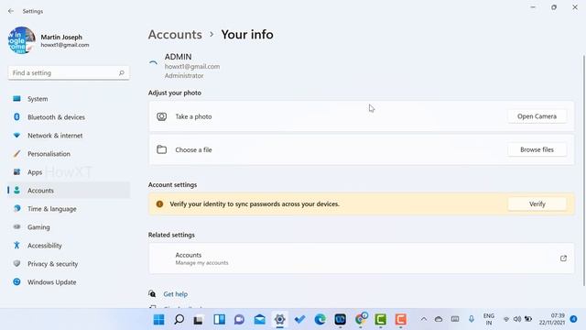Click the back arrow in Settings

click(11, 11)
